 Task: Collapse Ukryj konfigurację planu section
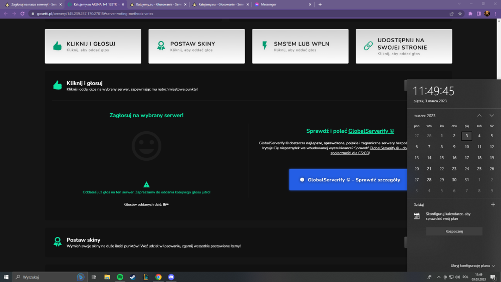[x=472, y=265]
